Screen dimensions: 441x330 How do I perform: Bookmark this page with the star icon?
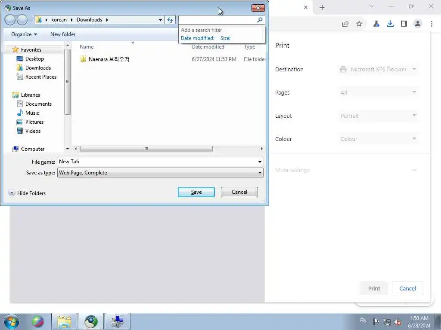pos(359,24)
